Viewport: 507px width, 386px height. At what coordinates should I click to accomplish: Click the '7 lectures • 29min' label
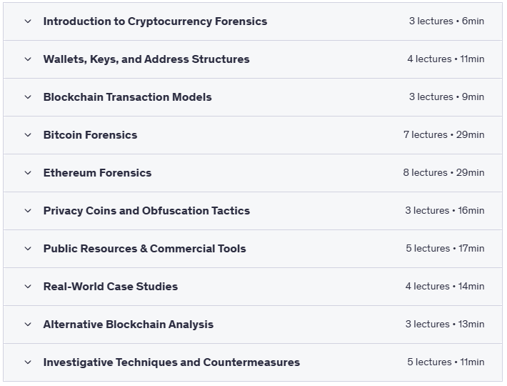tap(443, 135)
